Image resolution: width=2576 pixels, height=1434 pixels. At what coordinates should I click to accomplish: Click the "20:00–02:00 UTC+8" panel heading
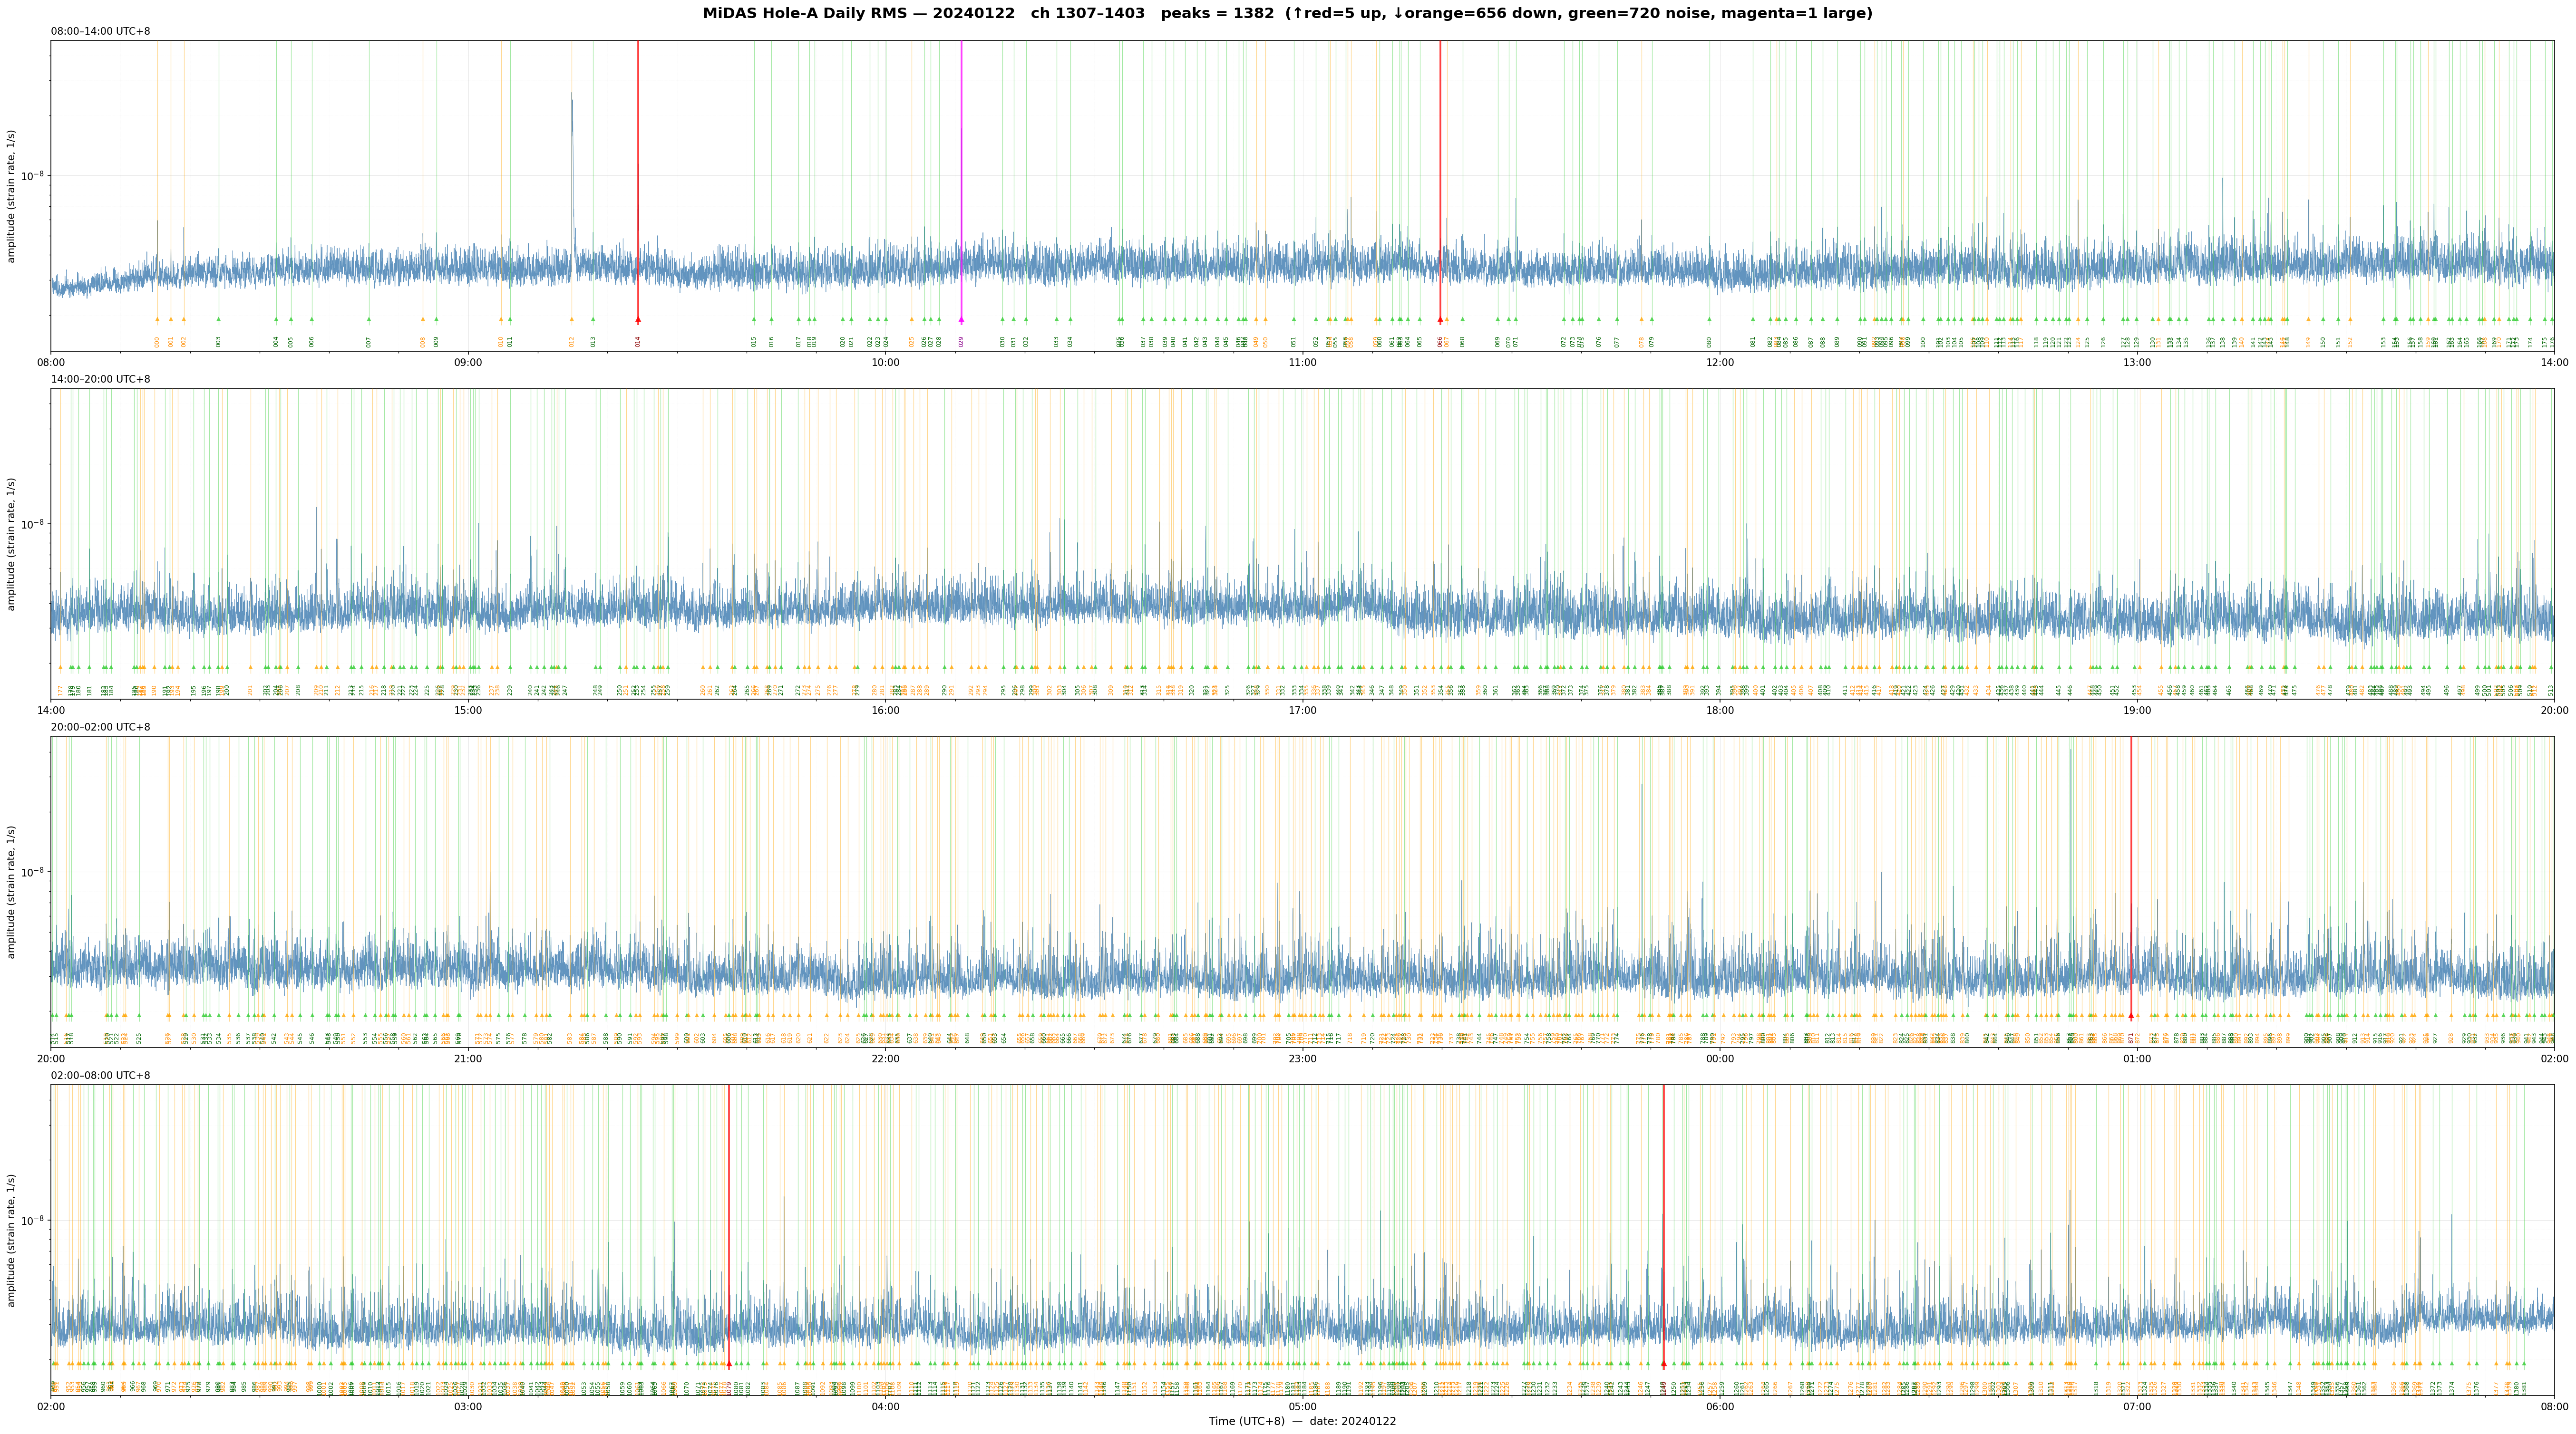coord(101,728)
